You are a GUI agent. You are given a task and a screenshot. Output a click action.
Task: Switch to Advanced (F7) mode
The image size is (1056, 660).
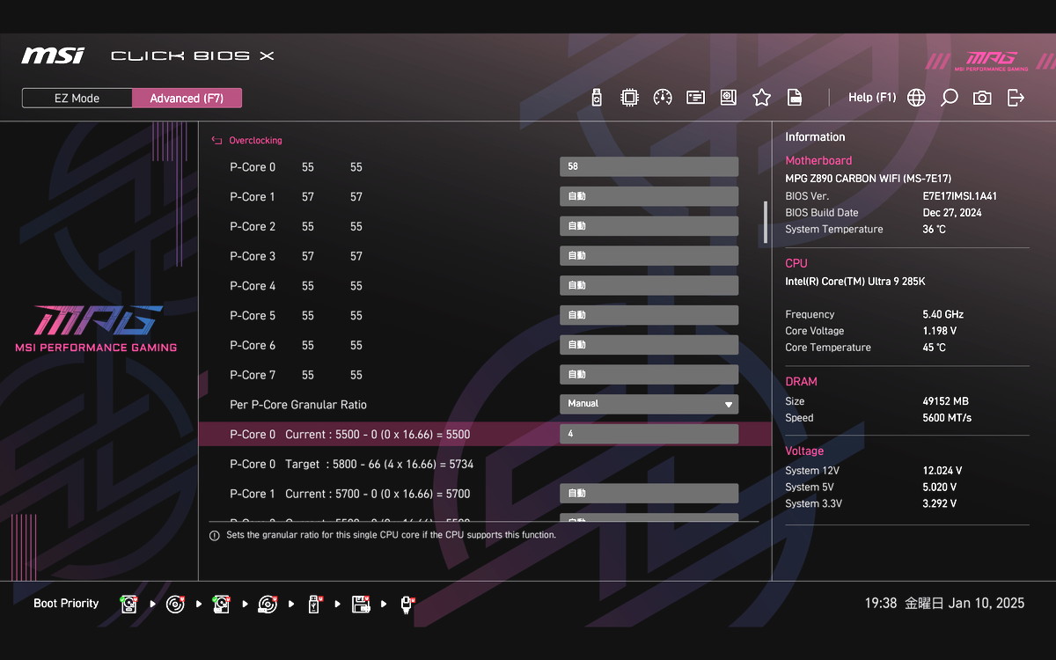pyautogui.click(x=187, y=99)
